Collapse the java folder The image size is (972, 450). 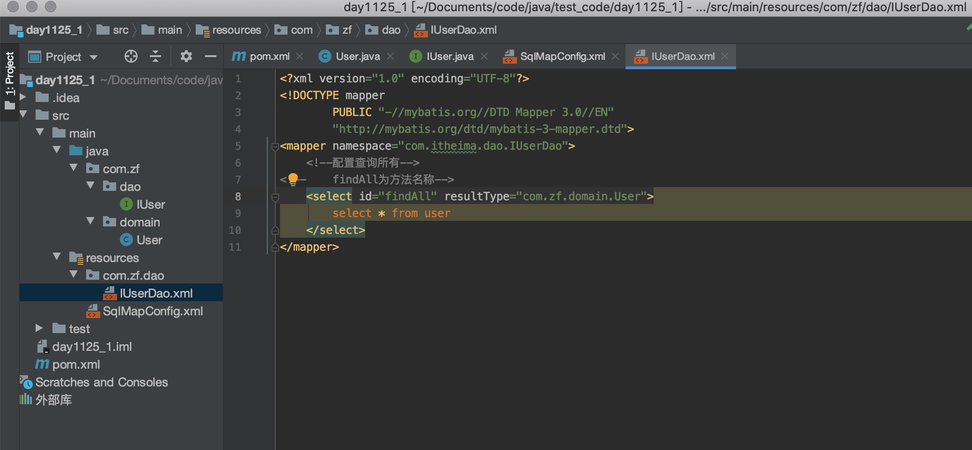[x=57, y=150]
